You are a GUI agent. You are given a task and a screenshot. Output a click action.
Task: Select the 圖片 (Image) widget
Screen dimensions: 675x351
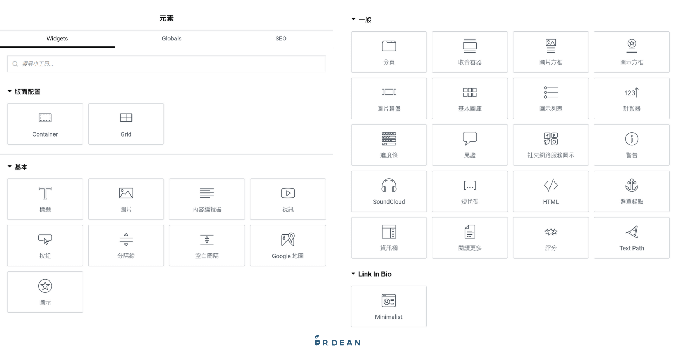126,199
